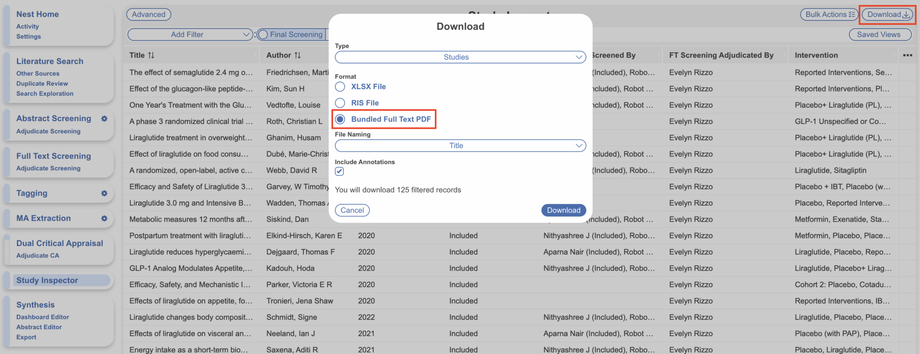Open Search Exploration link

click(45, 94)
